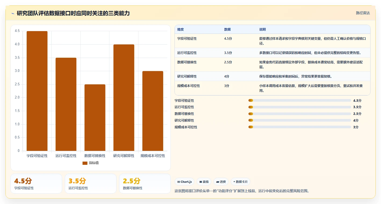Image resolution: width=381 pixels, height=204 pixels.
Task: Click the 维度 column header
Action: [181, 30]
